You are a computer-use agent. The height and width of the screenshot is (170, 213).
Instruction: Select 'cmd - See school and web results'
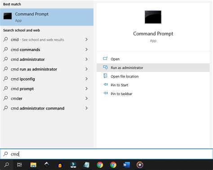[47, 40]
